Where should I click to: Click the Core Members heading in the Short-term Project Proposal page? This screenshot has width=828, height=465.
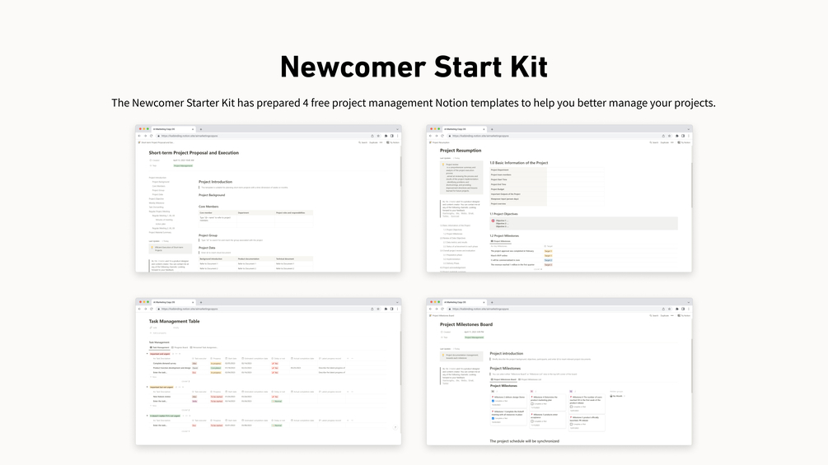[208, 207]
